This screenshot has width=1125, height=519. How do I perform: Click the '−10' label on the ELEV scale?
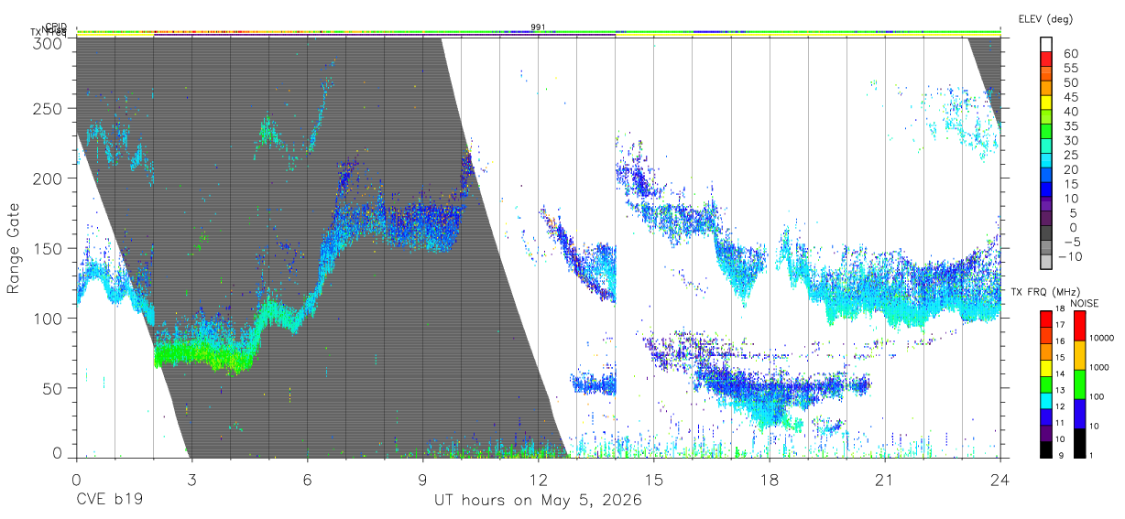[1071, 256]
